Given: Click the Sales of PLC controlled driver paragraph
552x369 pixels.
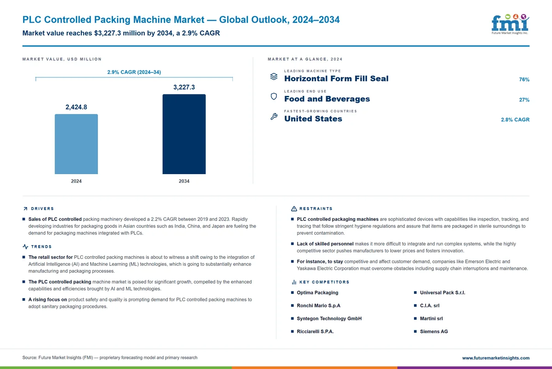Looking at the screenshot, I should 142,226.
